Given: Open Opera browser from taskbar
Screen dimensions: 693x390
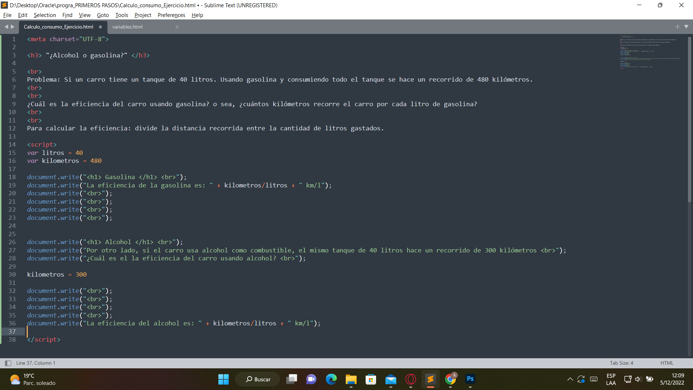Looking at the screenshot, I should [411, 379].
